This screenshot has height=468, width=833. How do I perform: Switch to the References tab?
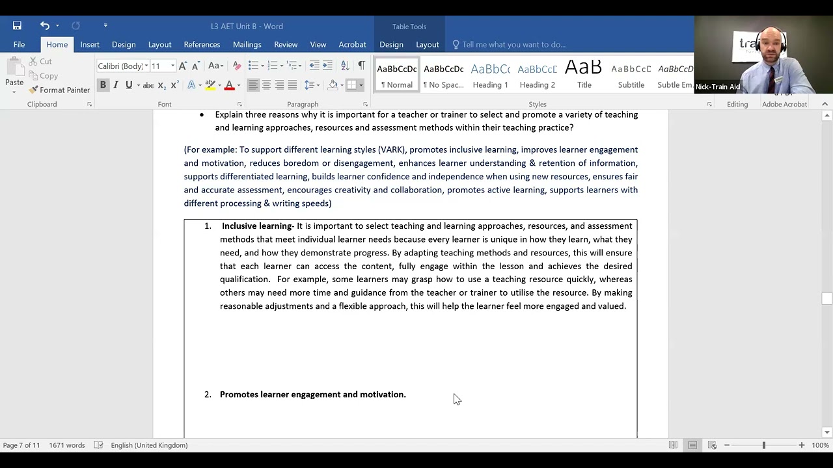click(202, 44)
